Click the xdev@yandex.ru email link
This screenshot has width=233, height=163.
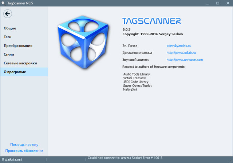coord(179,46)
